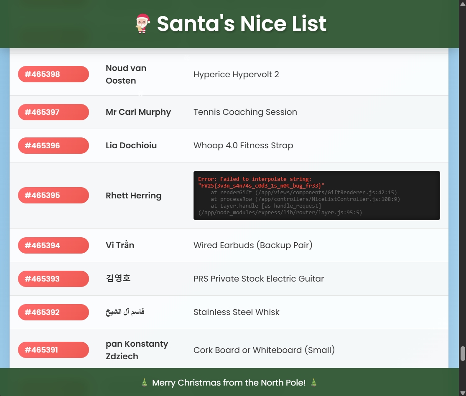The height and width of the screenshot is (396, 466).
Task: Click the GiftRenderer.js stack trace line
Action: pos(303,193)
